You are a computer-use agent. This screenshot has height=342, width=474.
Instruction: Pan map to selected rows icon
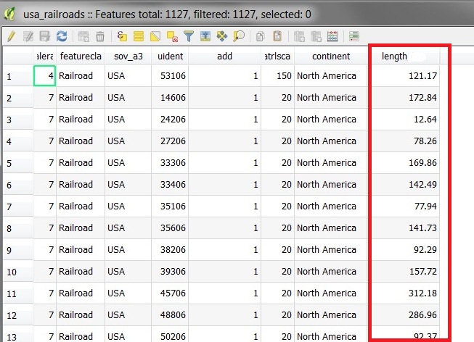(222, 36)
